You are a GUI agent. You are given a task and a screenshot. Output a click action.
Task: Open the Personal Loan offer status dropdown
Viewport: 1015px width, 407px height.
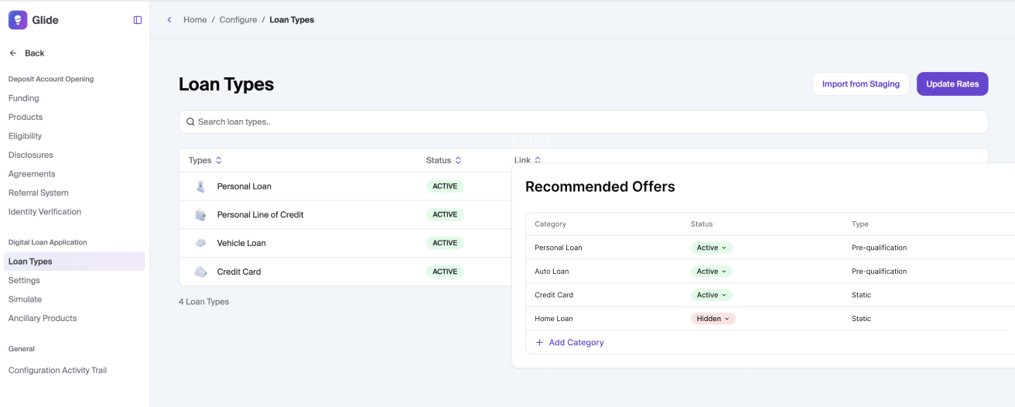pos(711,248)
